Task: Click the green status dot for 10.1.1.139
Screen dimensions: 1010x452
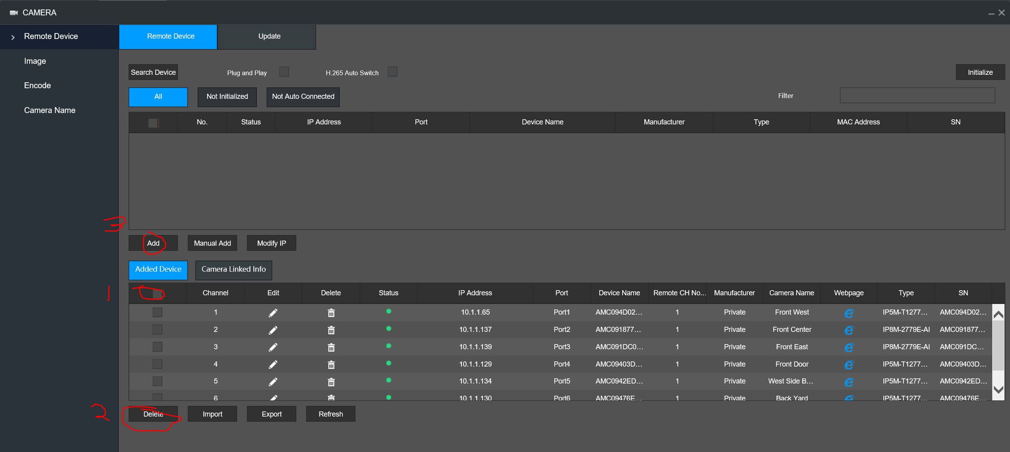Action: pyautogui.click(x=389, y=346)
